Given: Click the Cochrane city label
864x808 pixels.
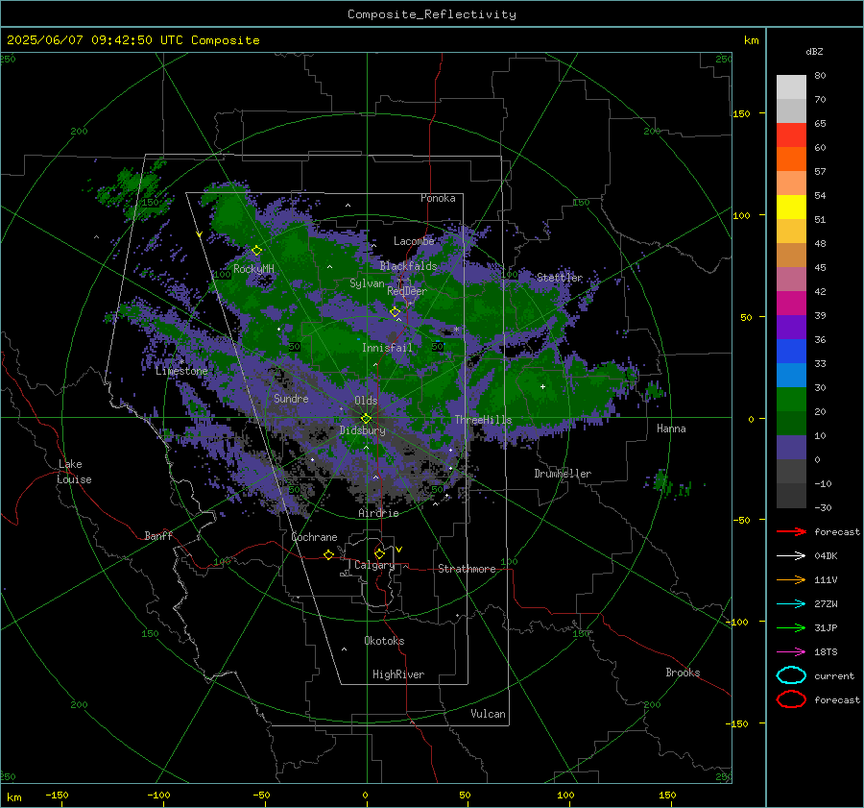Looking at the screenshot, I should tap(314, 537).
